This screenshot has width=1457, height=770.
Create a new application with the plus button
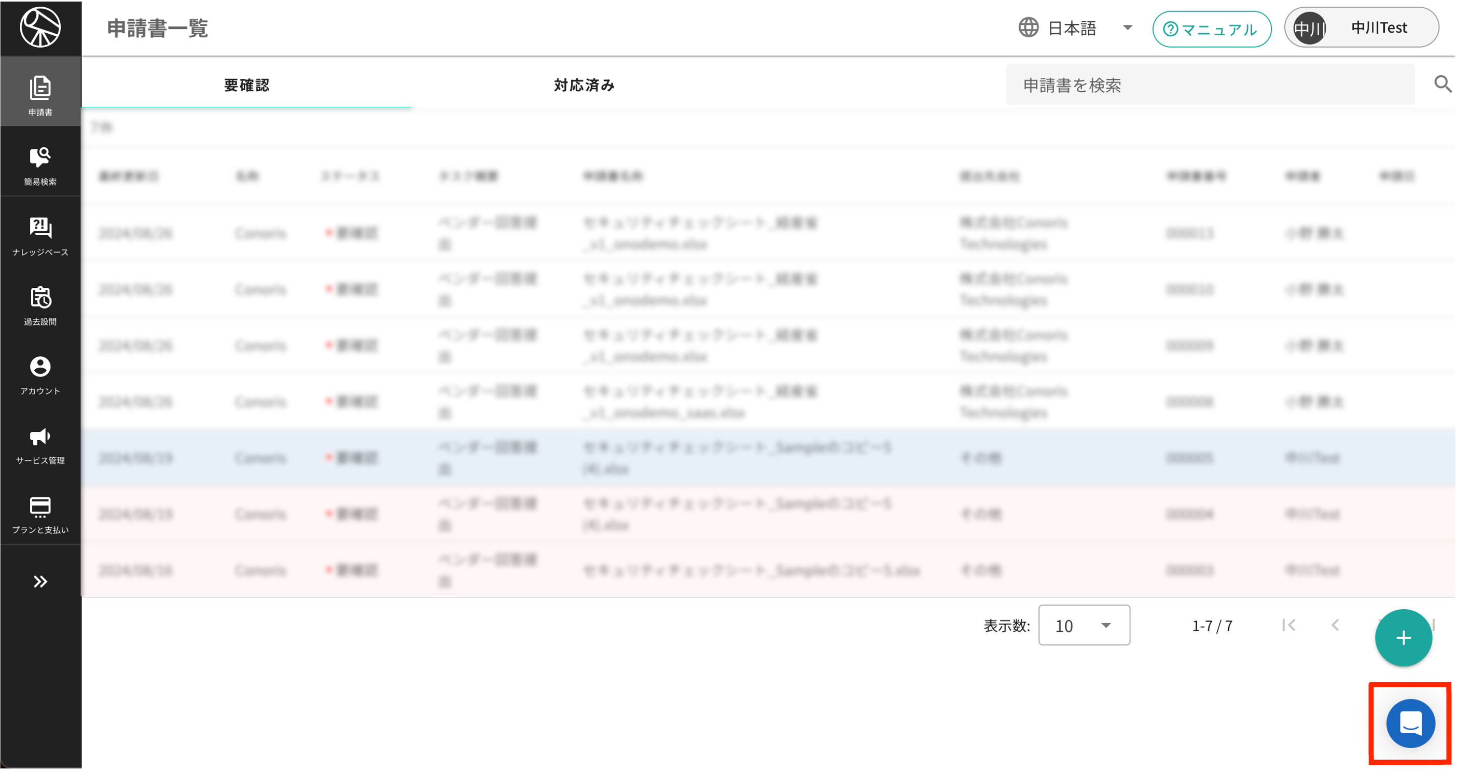(x=1403, y=637)
